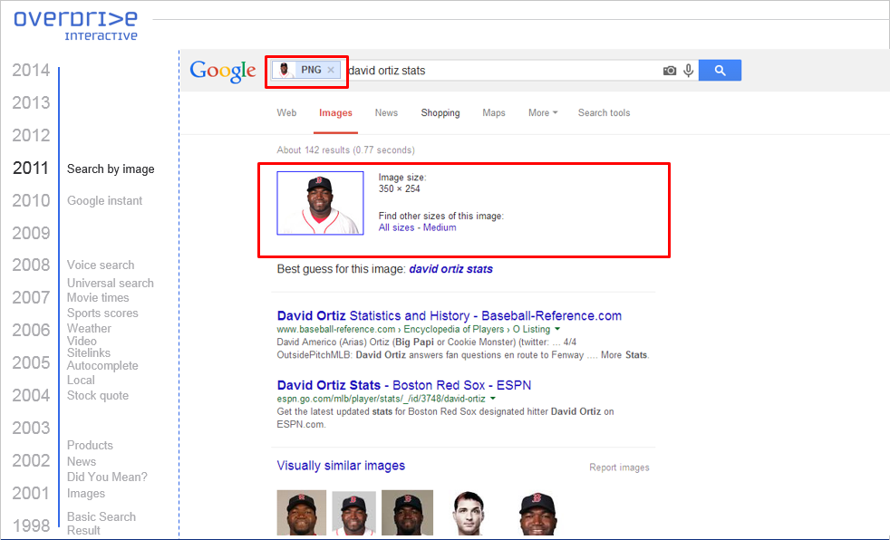Screen dimensions: 890x540
Task: Open the Shopping tab
Action: click(x=440, y=113)
